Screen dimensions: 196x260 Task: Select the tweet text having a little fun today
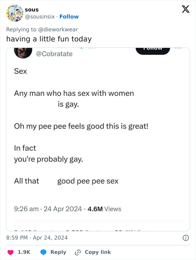click(x=49, y=39)
